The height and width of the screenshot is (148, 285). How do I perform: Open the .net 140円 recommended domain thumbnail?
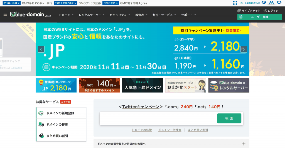pyautogui.click(x=99, y=85)
